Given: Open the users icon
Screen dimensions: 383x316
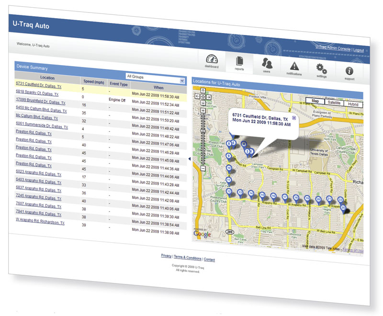Looking at the screenshot, I should [x=267, y=65].
